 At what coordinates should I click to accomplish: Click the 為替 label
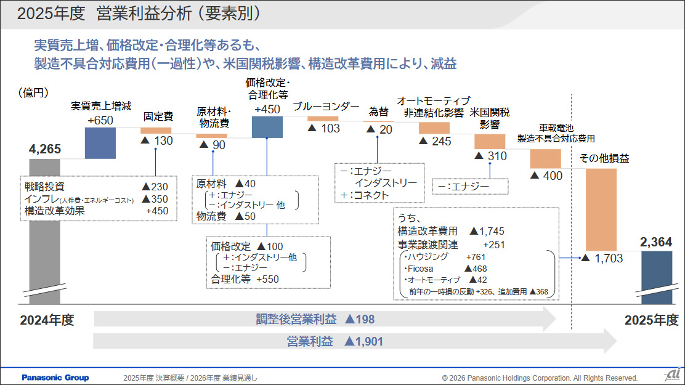point(378,111)
